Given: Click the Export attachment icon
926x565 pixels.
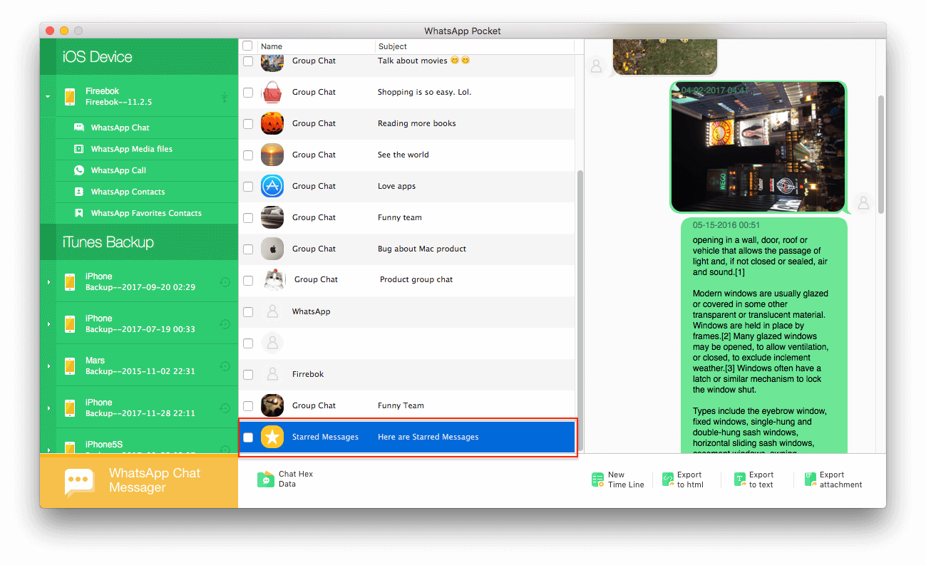Looking at the screenshot, I should (x=811, y=480).
